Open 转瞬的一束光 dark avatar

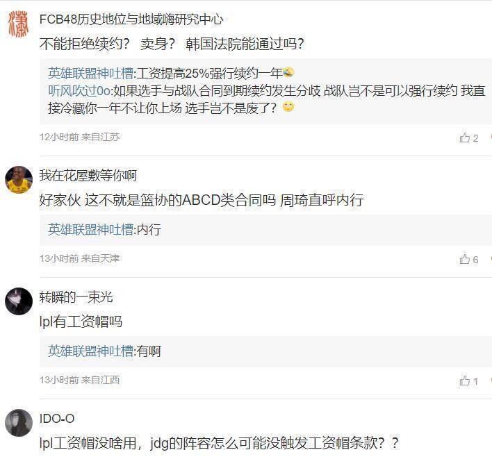(x=19, y=301)
